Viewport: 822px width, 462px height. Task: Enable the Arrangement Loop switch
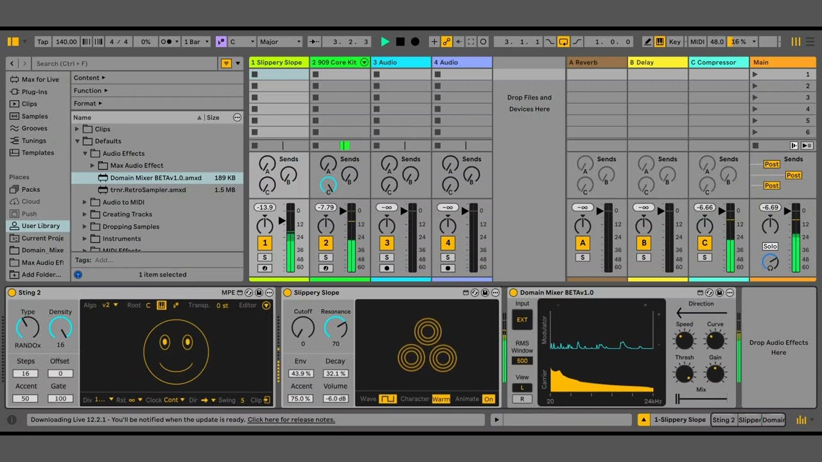[x=563, y=42]
